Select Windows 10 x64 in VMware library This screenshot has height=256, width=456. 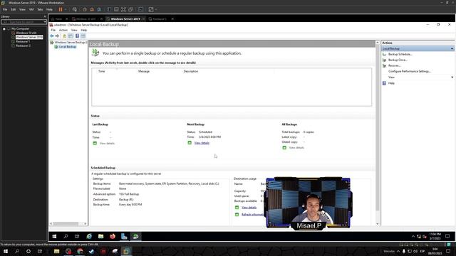click(x=26, y=33)
